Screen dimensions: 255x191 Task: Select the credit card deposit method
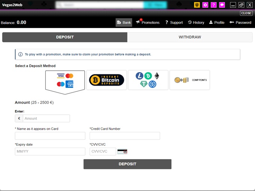[x=65, y=80]
